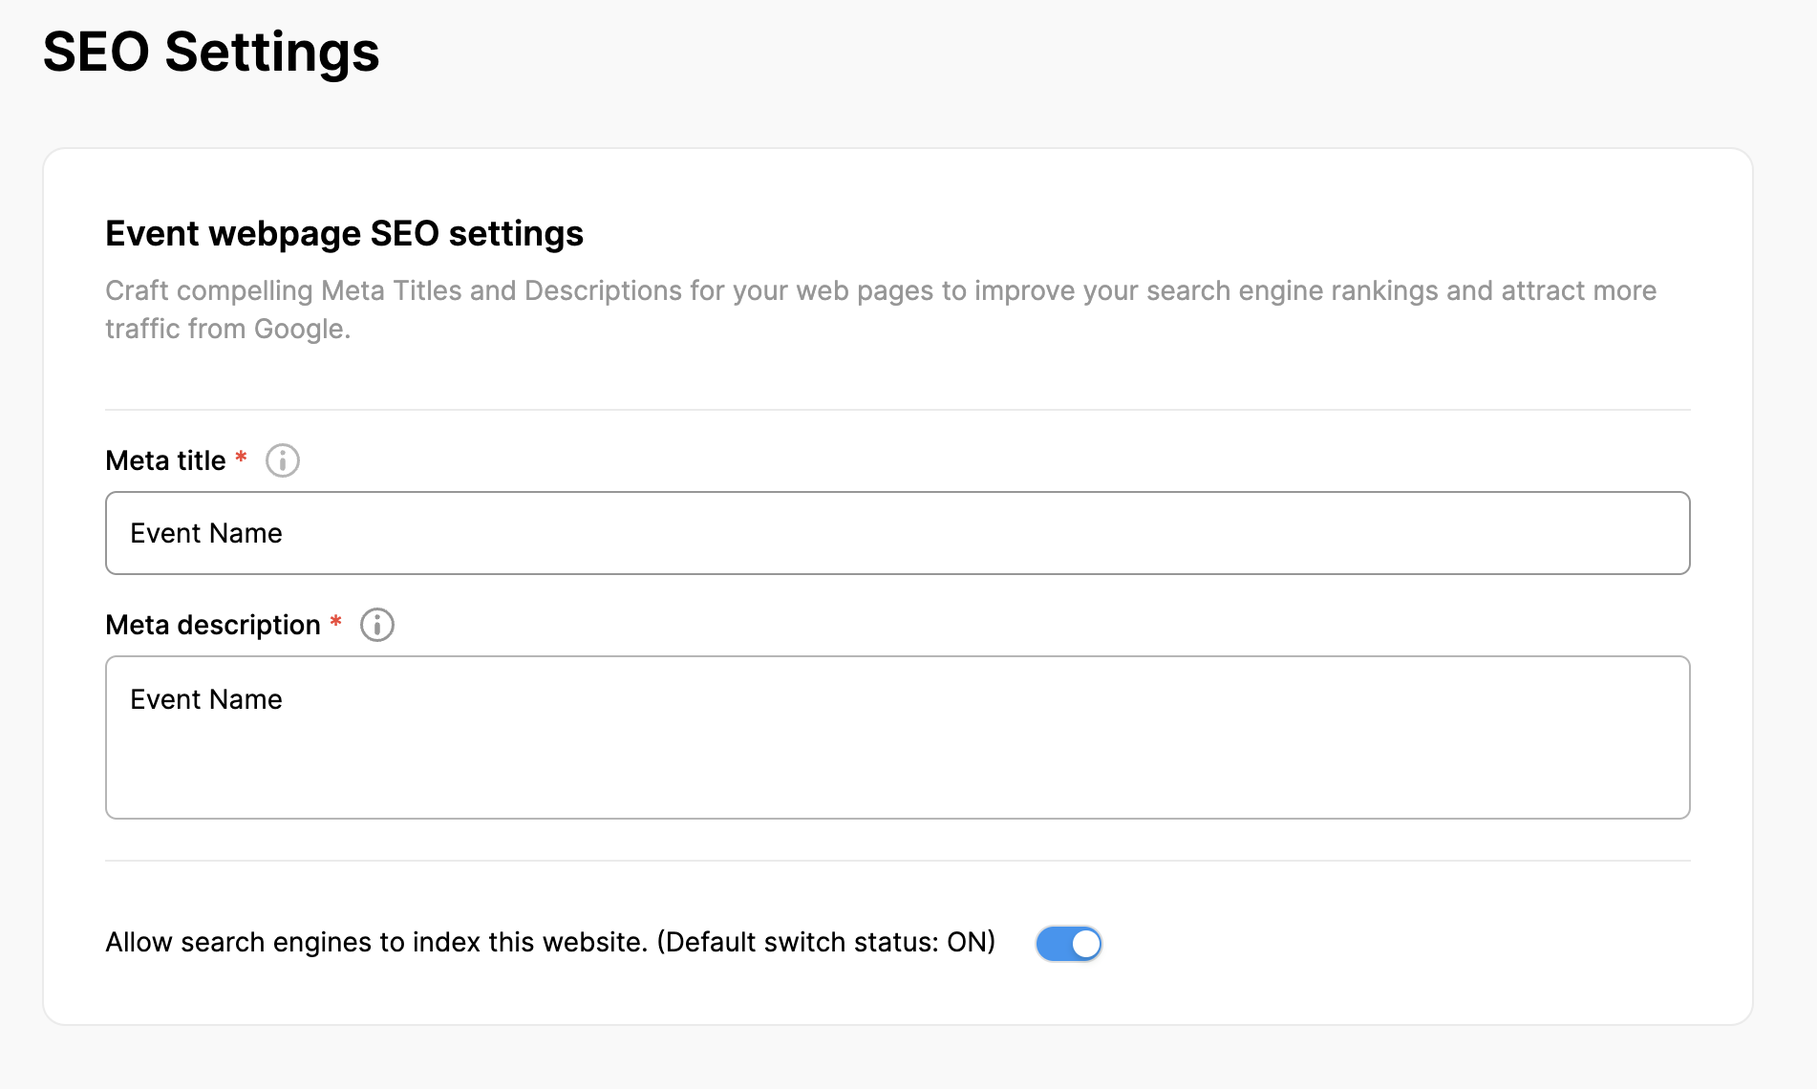
Task: Click the "Default switch status: ON" text
Action: (825, 942)
